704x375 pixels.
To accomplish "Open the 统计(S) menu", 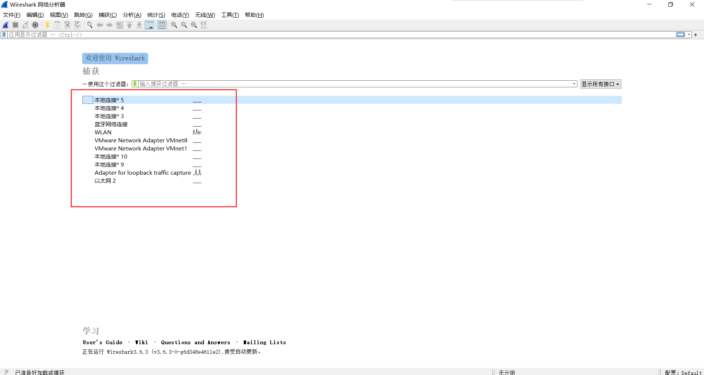I will (156, 15).
